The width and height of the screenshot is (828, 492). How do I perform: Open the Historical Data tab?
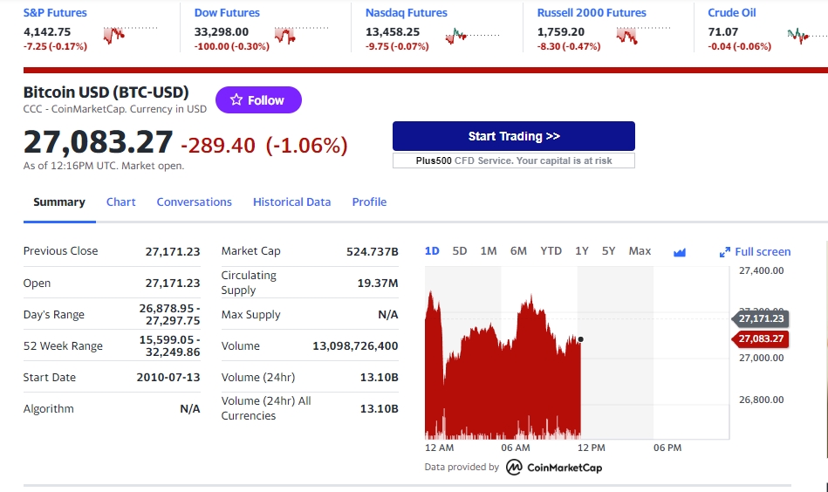pos(291,202)
